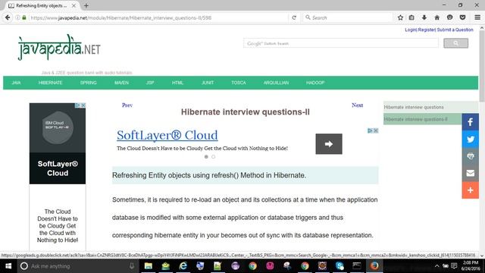Open the JAVA menu item
The width and height of the screenshot is (485, 273).
(x=16, y=83)
